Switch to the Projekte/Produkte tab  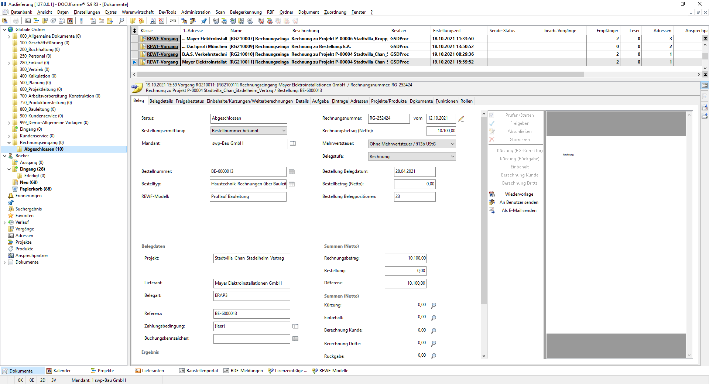389,101
